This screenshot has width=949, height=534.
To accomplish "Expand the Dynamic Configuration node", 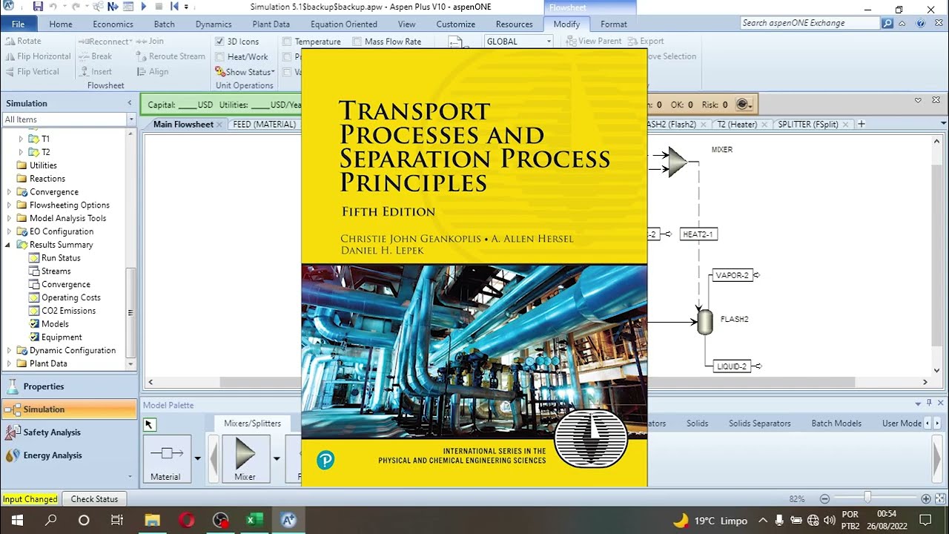I will tap(9, 351).
